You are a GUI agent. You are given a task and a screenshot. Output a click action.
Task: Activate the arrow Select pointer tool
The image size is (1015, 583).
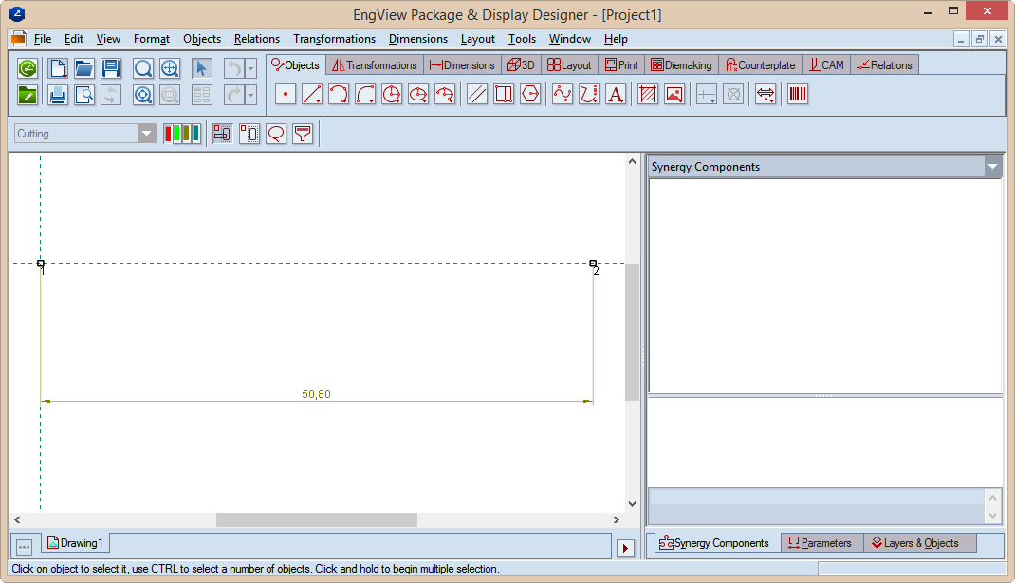[x=202, y=68]
